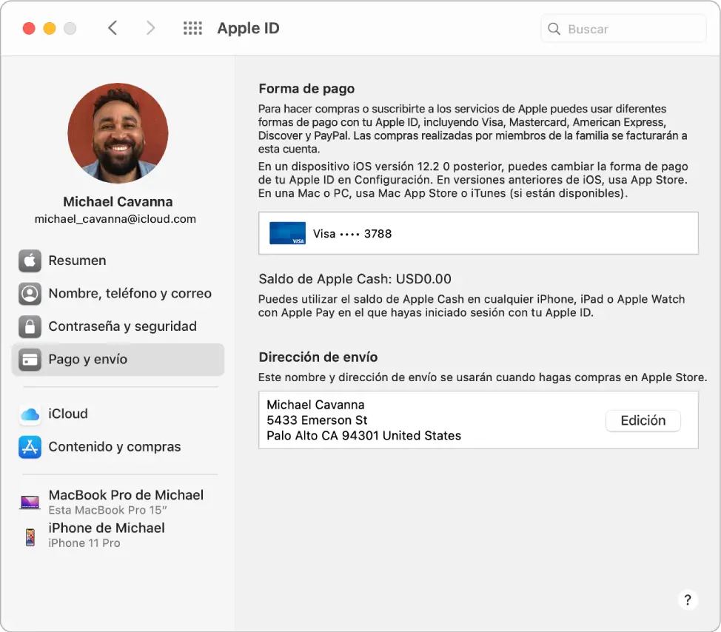The image size is (721, 632).
Task: Click the credit card Pago icon
Action: click(x=30, y=360)
